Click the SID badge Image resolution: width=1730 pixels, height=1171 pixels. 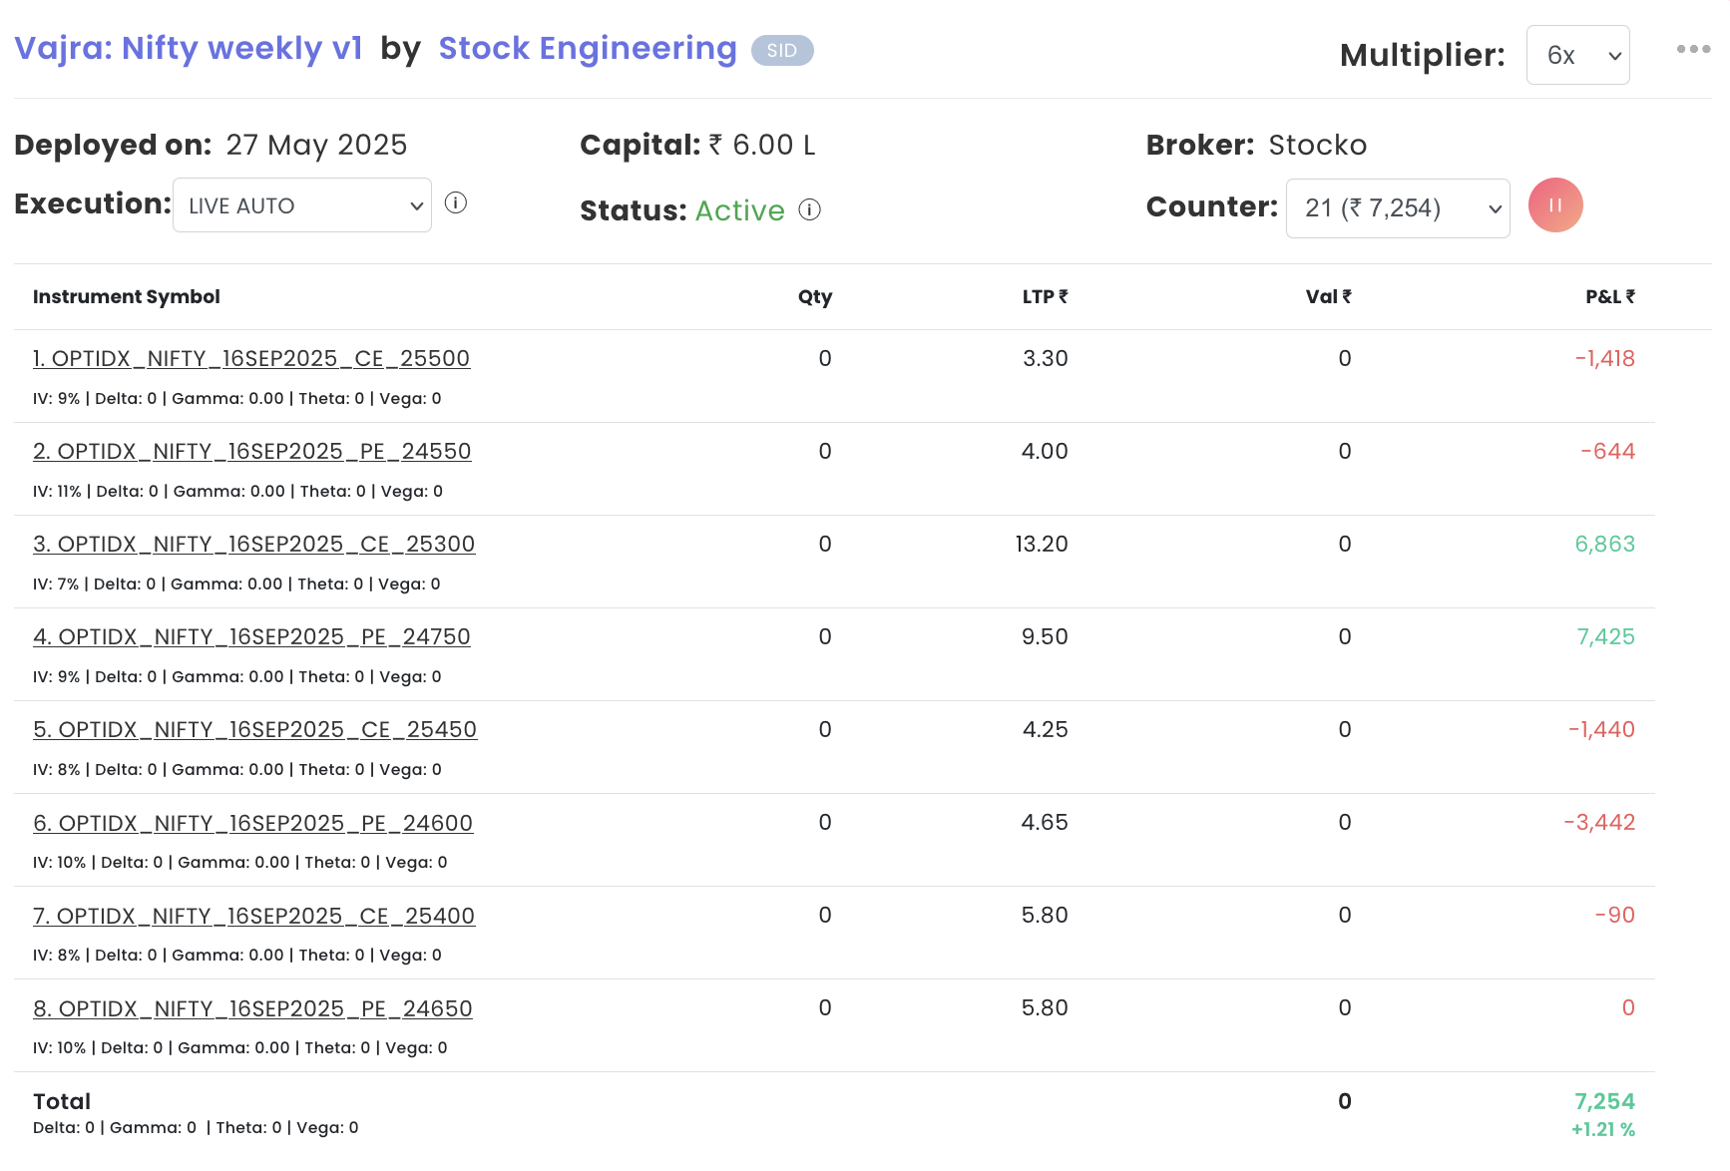pyautogui.click(x=781, y=51)
